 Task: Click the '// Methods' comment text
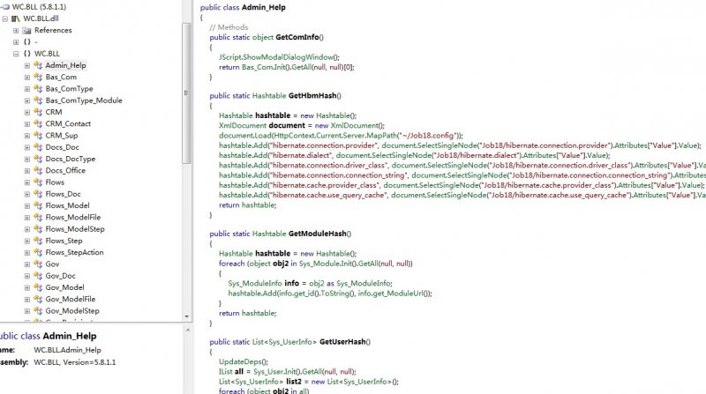pyautogui.click(x=229, y=27)
